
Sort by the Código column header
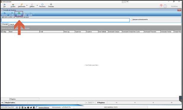[5, 32]
